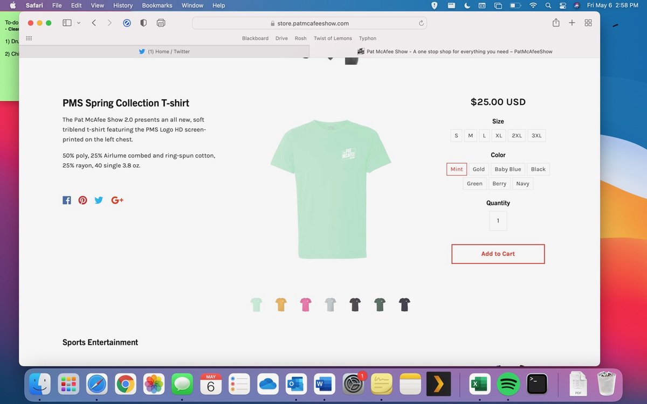Open the Blackboard bookmark
Screen dimensions: 647x404
coord(255,38)
